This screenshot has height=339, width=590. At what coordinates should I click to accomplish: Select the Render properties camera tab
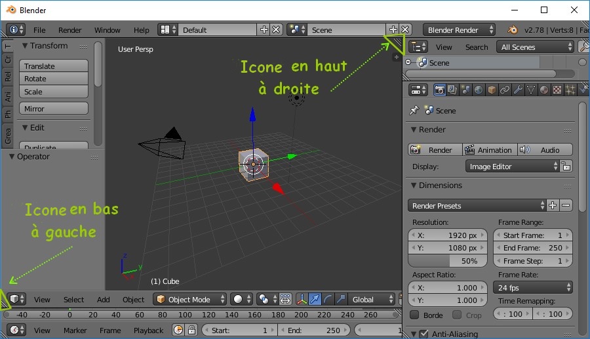pyautogui.click(x=439, y=90)
